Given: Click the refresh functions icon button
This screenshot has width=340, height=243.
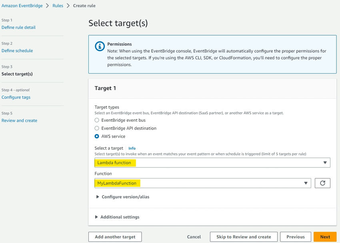Looking at the screenshot, I should point(322,183).
